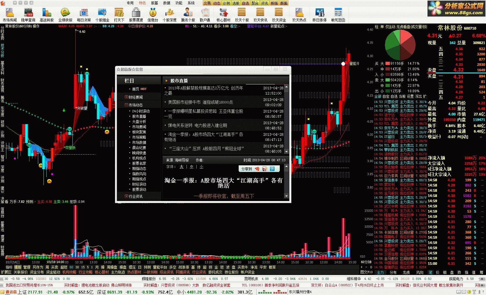Open 专用 menu
Screen dimensions: 486x295
130,3
